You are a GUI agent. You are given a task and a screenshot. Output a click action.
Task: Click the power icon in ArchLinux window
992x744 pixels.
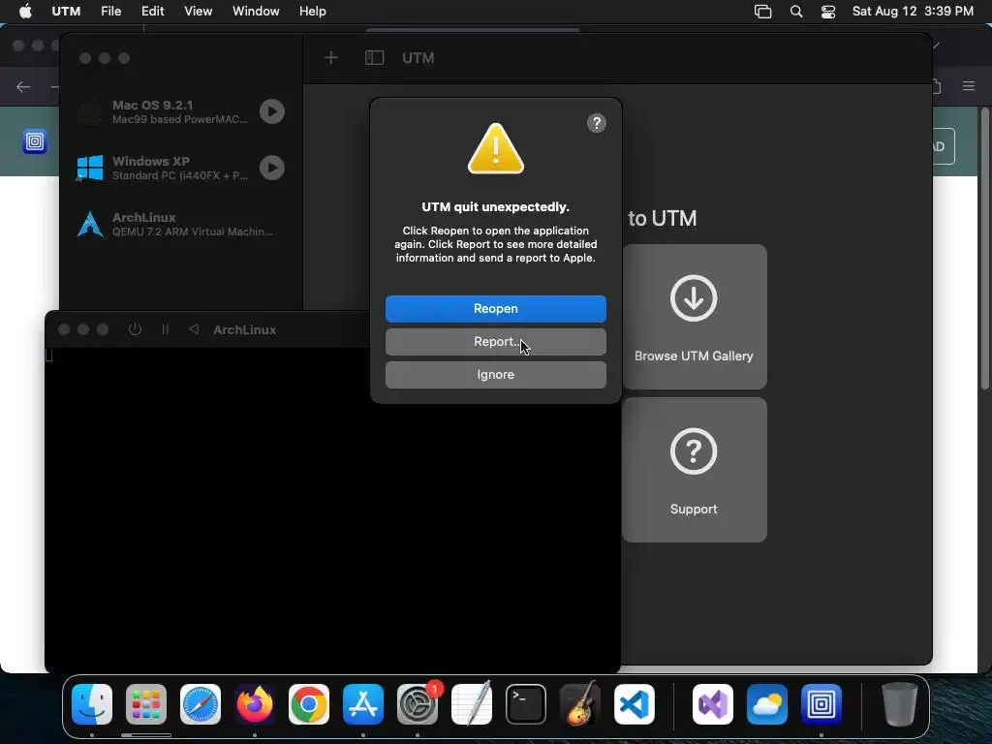[x=135, y=329]
